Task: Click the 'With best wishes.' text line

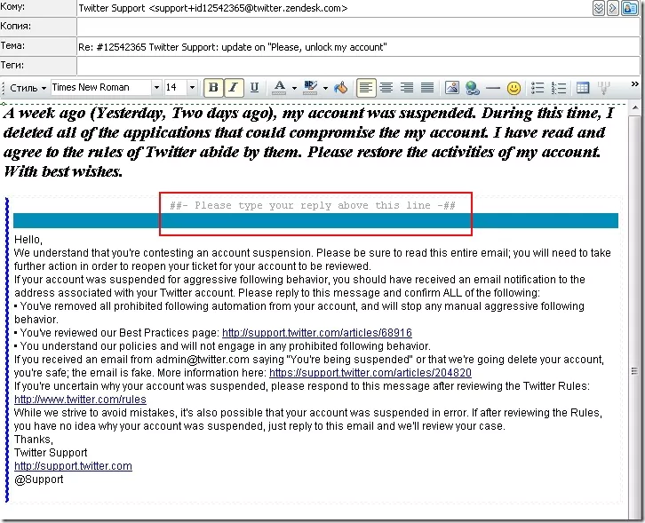Action: click(63, 171)
